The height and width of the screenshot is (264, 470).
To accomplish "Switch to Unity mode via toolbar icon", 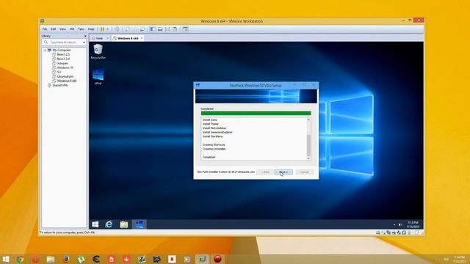I will [x=175, y=29].
